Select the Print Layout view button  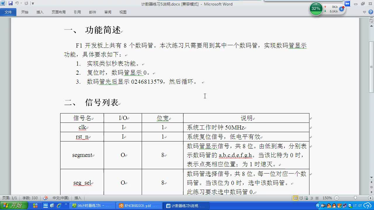(x=295, y=198)
